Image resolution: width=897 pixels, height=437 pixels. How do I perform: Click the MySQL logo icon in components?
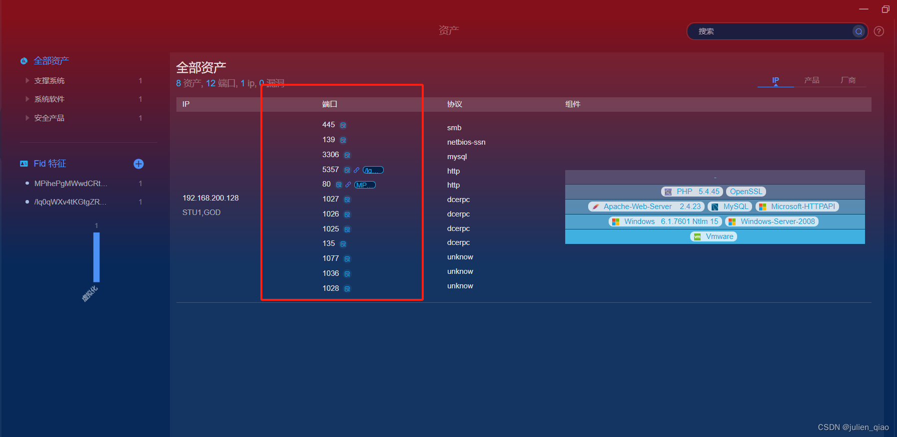click(x=715, y=207)
